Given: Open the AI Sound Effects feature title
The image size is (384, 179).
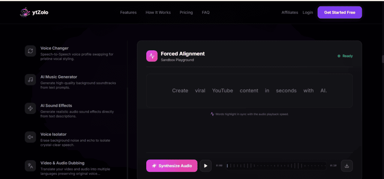Looking at the screenshot, I should pyautogui.click(x=56, y=105).
